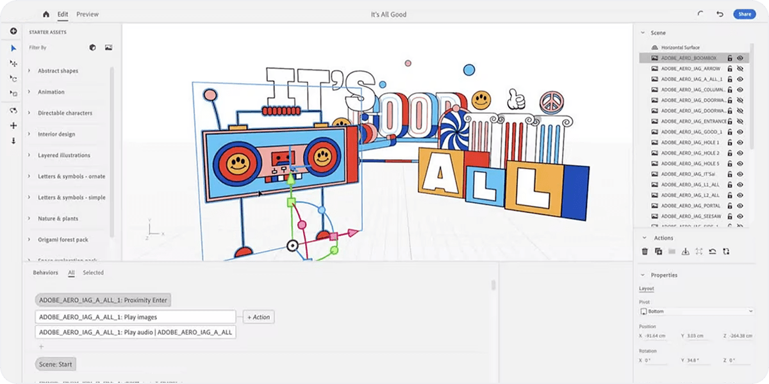Activate the Rotate tool in left toolbar

click(x=13, y=79)
